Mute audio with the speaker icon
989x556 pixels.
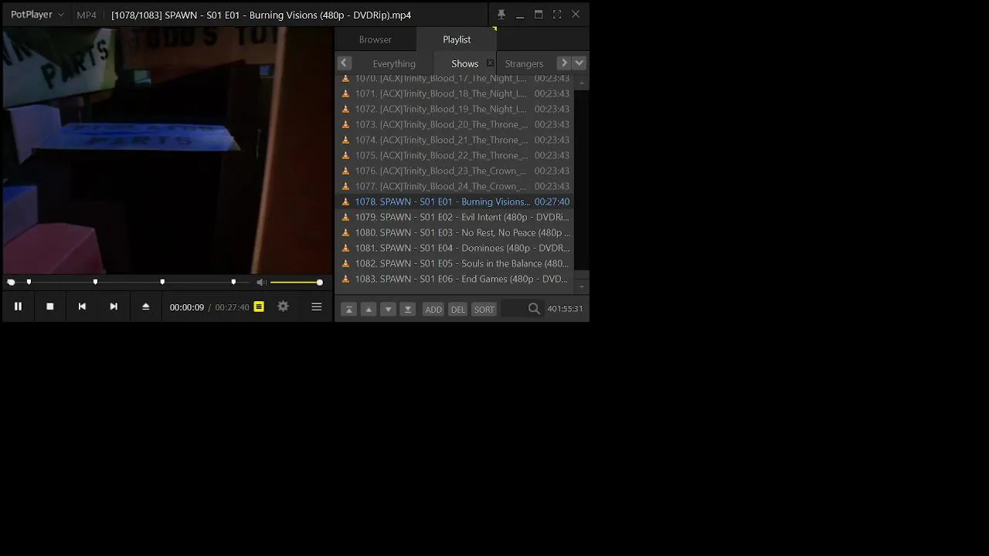click(x=261, y=282)
